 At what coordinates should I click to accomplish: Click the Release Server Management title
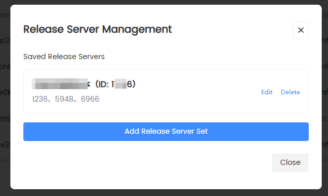tap(98, 30)
